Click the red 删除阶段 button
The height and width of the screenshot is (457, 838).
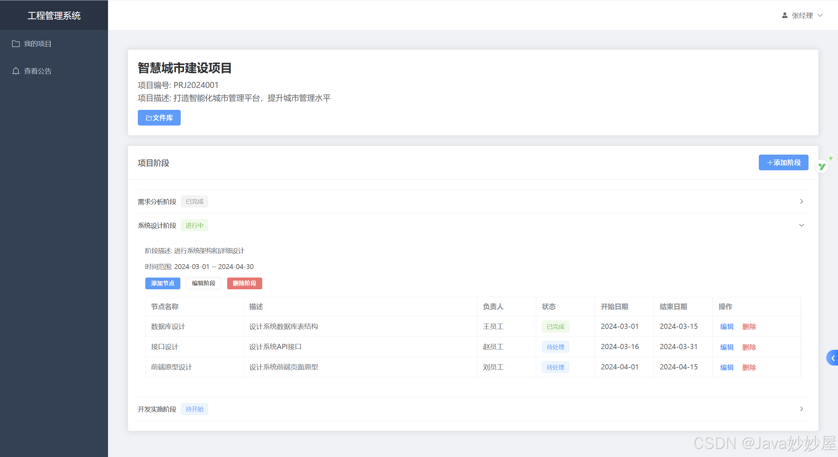245,283
